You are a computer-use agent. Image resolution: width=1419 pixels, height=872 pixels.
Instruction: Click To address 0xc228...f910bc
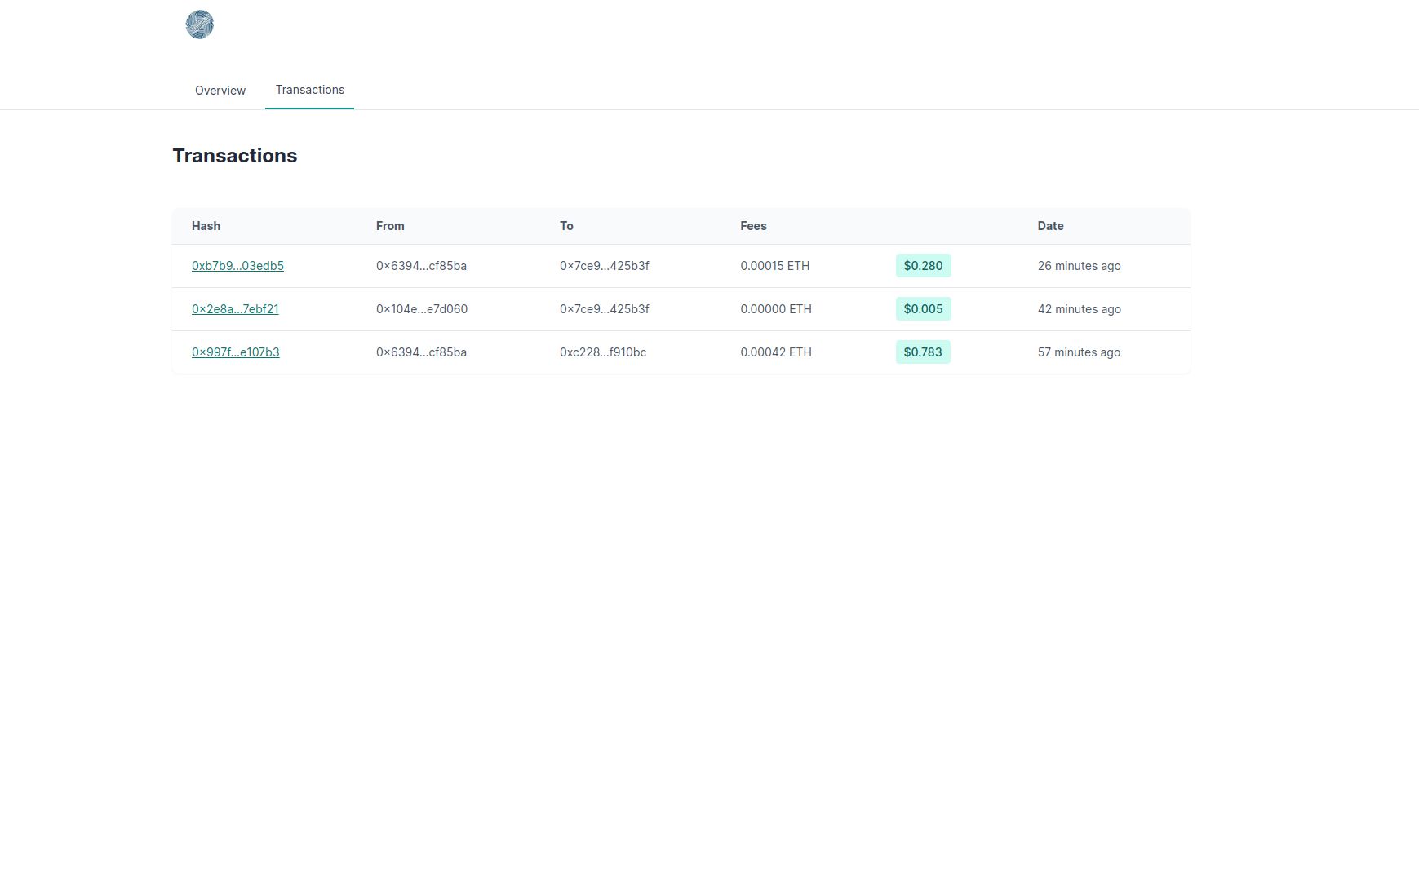pyautogui.click(x=603, y=352)
